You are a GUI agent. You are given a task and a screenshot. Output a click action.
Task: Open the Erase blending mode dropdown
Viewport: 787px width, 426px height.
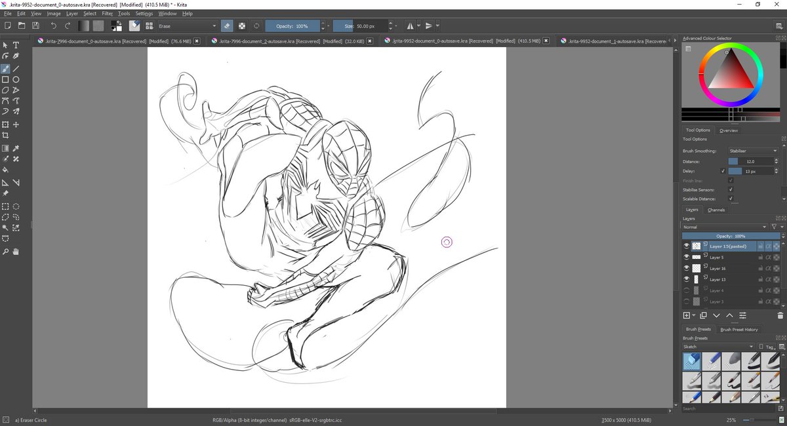click(186, 26)
